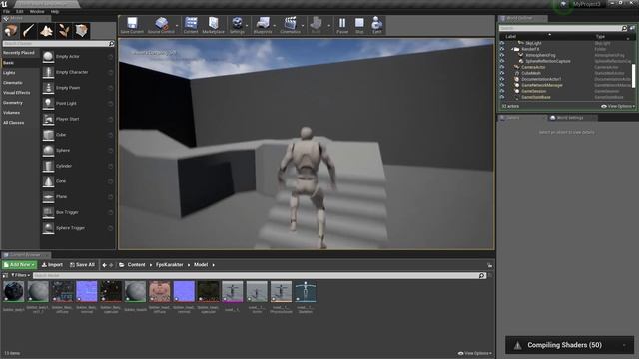Navigate to FpsKarakter in breadcrumb path
The image size is (639, 359).
pos(169,265)
